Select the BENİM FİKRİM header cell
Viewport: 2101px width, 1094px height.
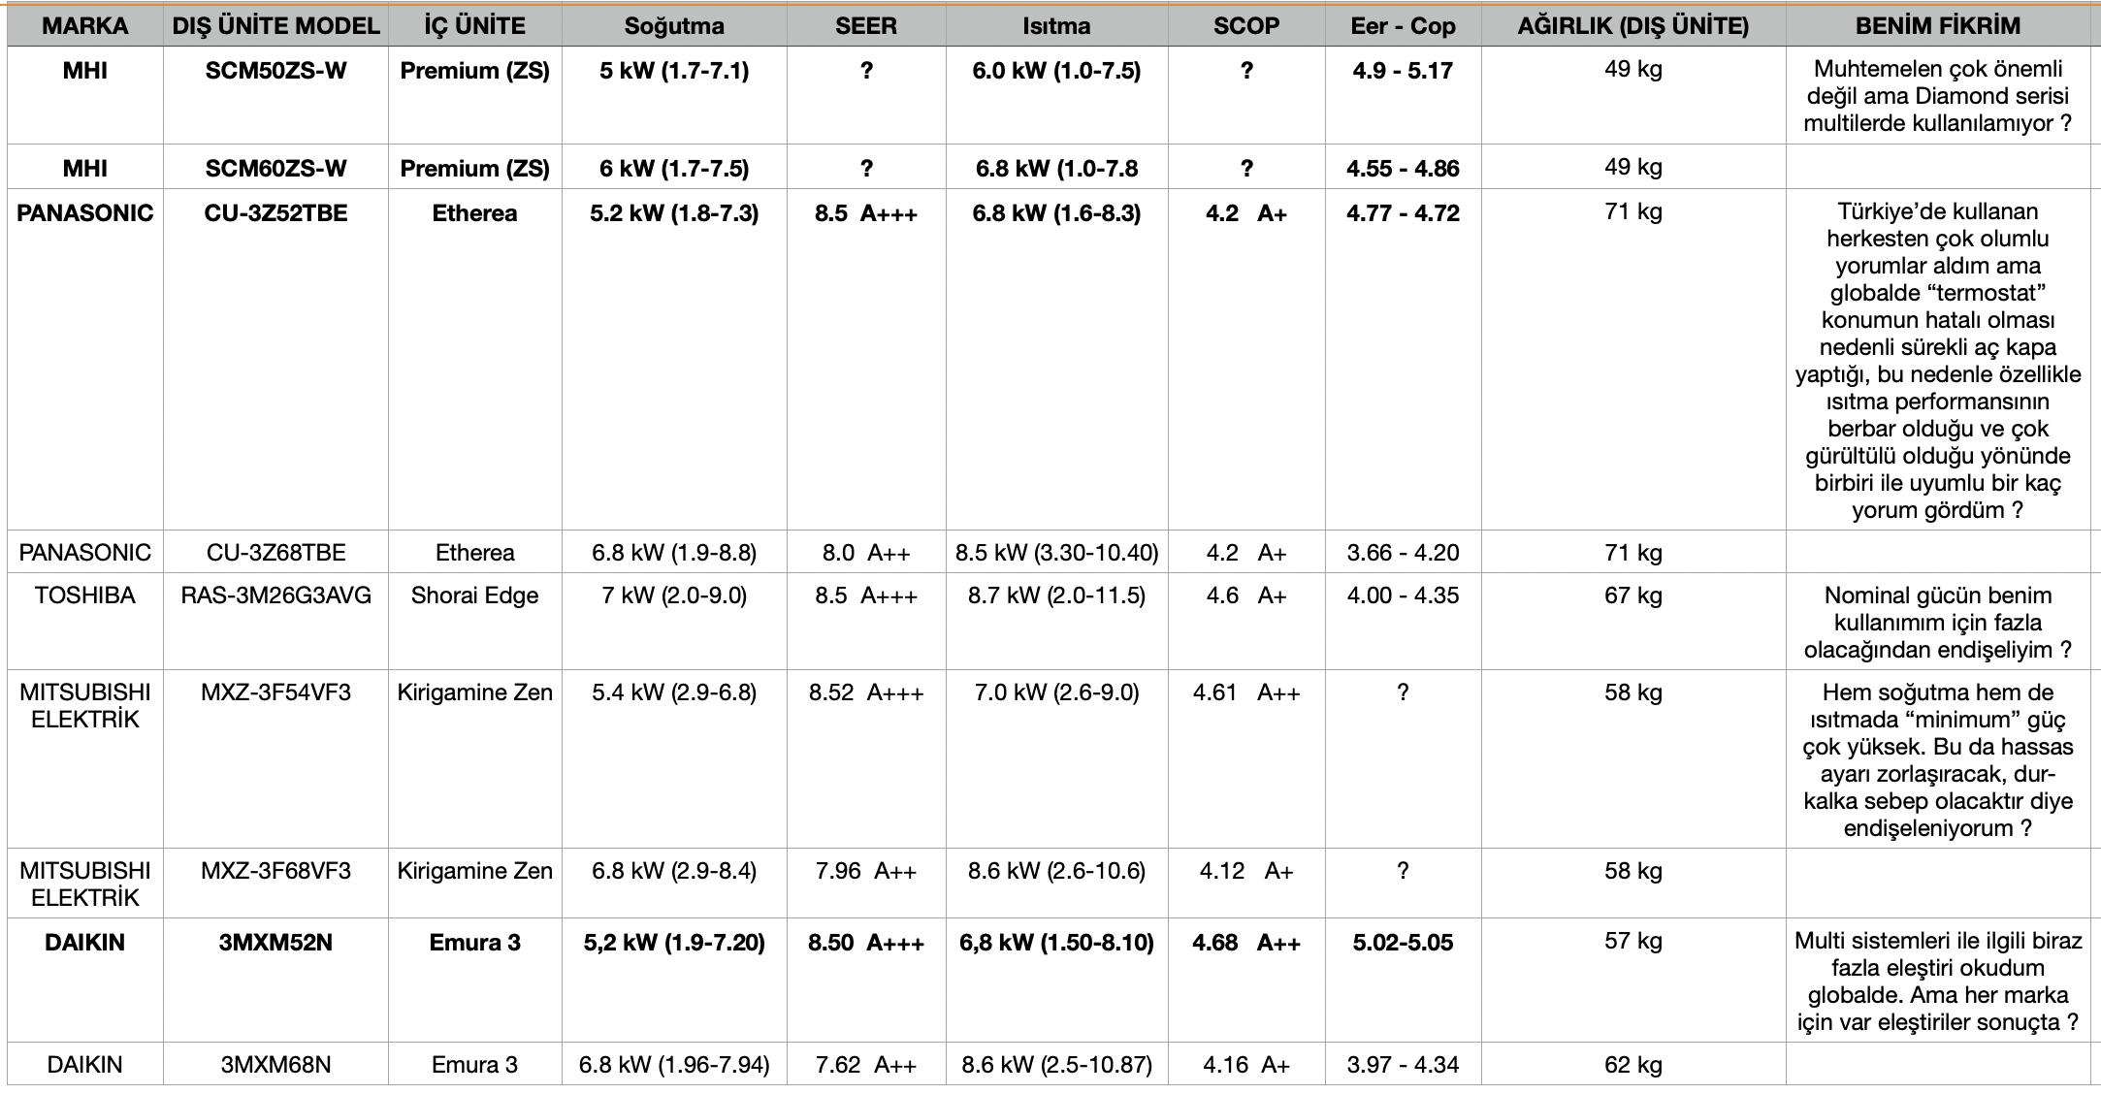click(1937, 26)
